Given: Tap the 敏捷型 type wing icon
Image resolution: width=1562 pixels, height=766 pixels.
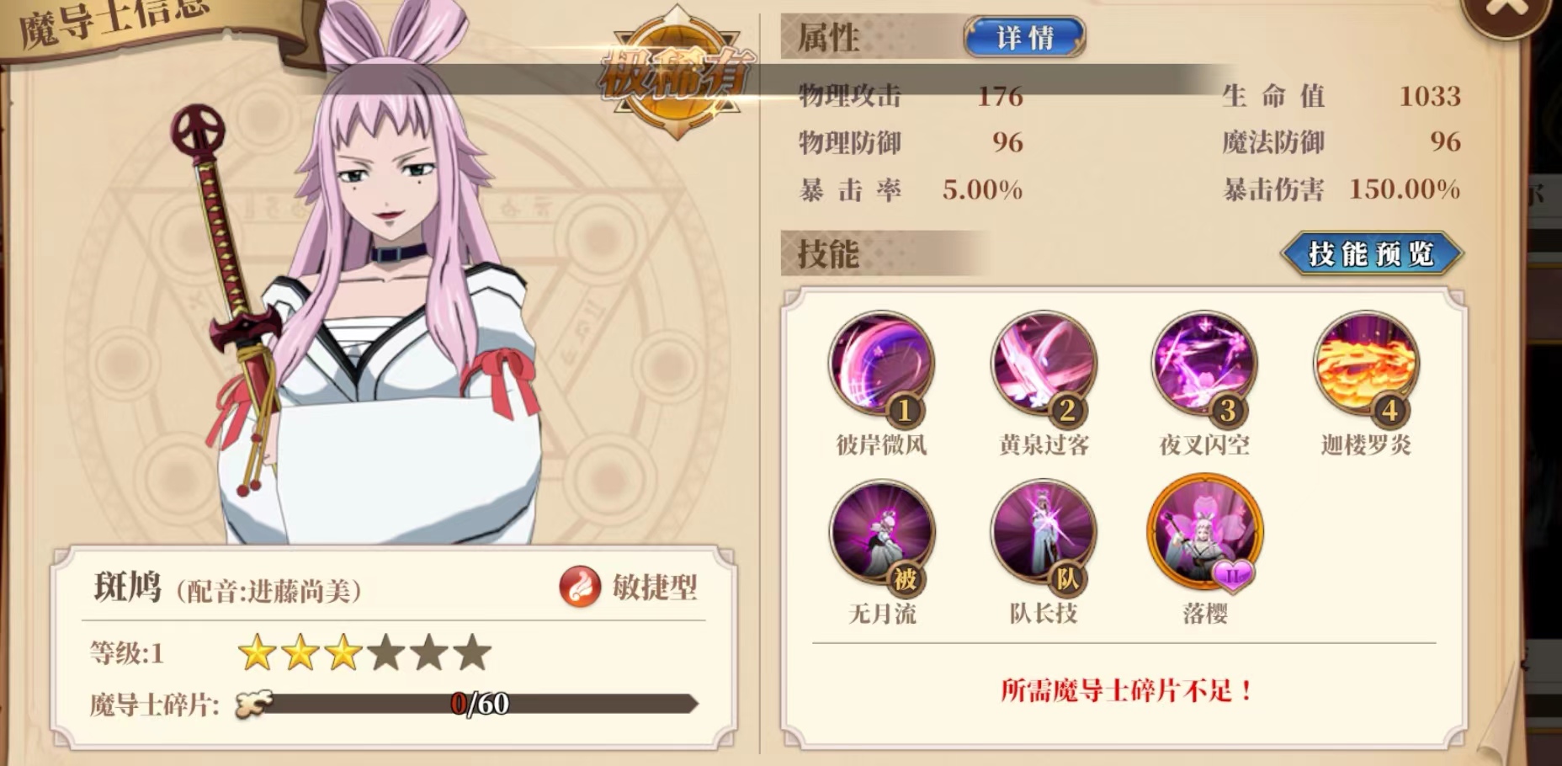Looking at the screenshot, I should pyautogui.click(x=580, y=587).
